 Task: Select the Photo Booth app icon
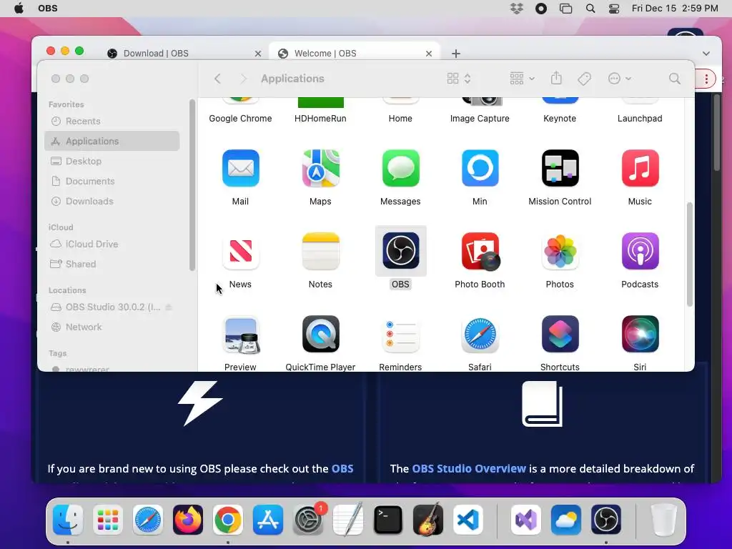pyautogui.click(x=480, y=251)
